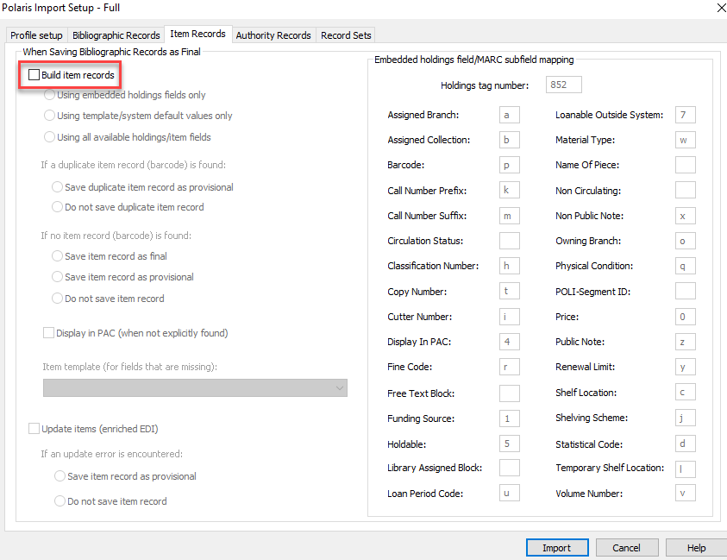The height and width of the screenshot is (560, 727).
Task: Click the Help button
Action: tap(697, 548)
